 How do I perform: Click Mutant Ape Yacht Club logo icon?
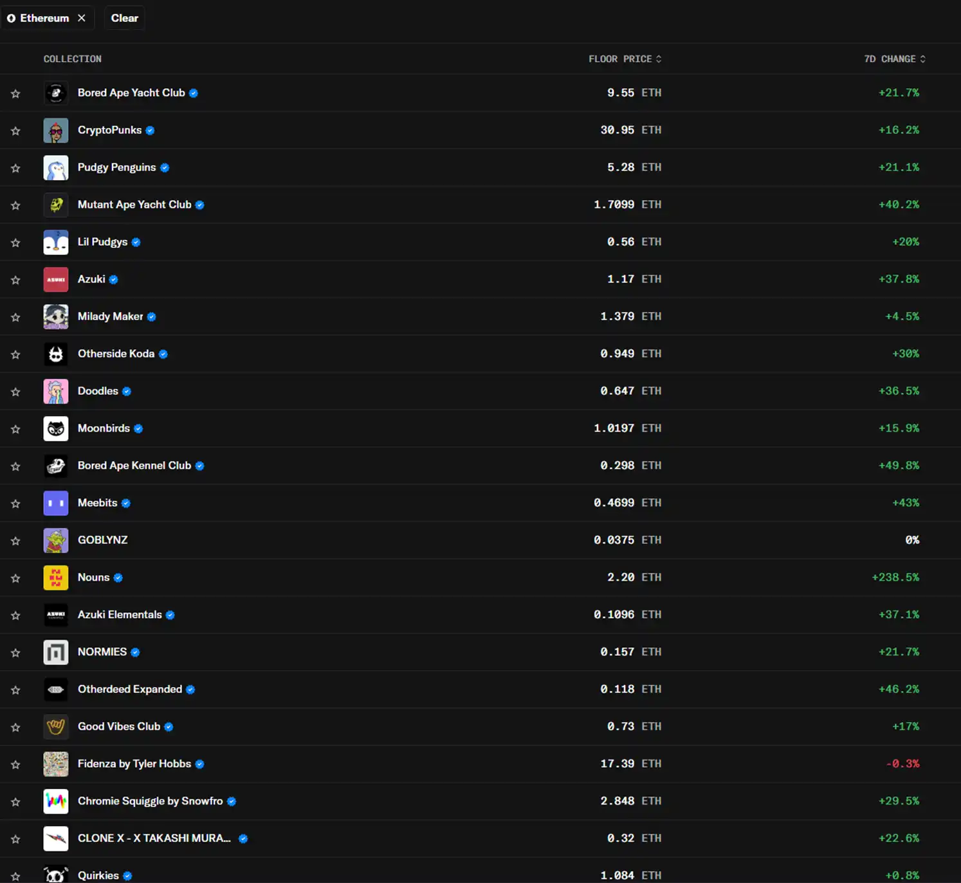56,205
